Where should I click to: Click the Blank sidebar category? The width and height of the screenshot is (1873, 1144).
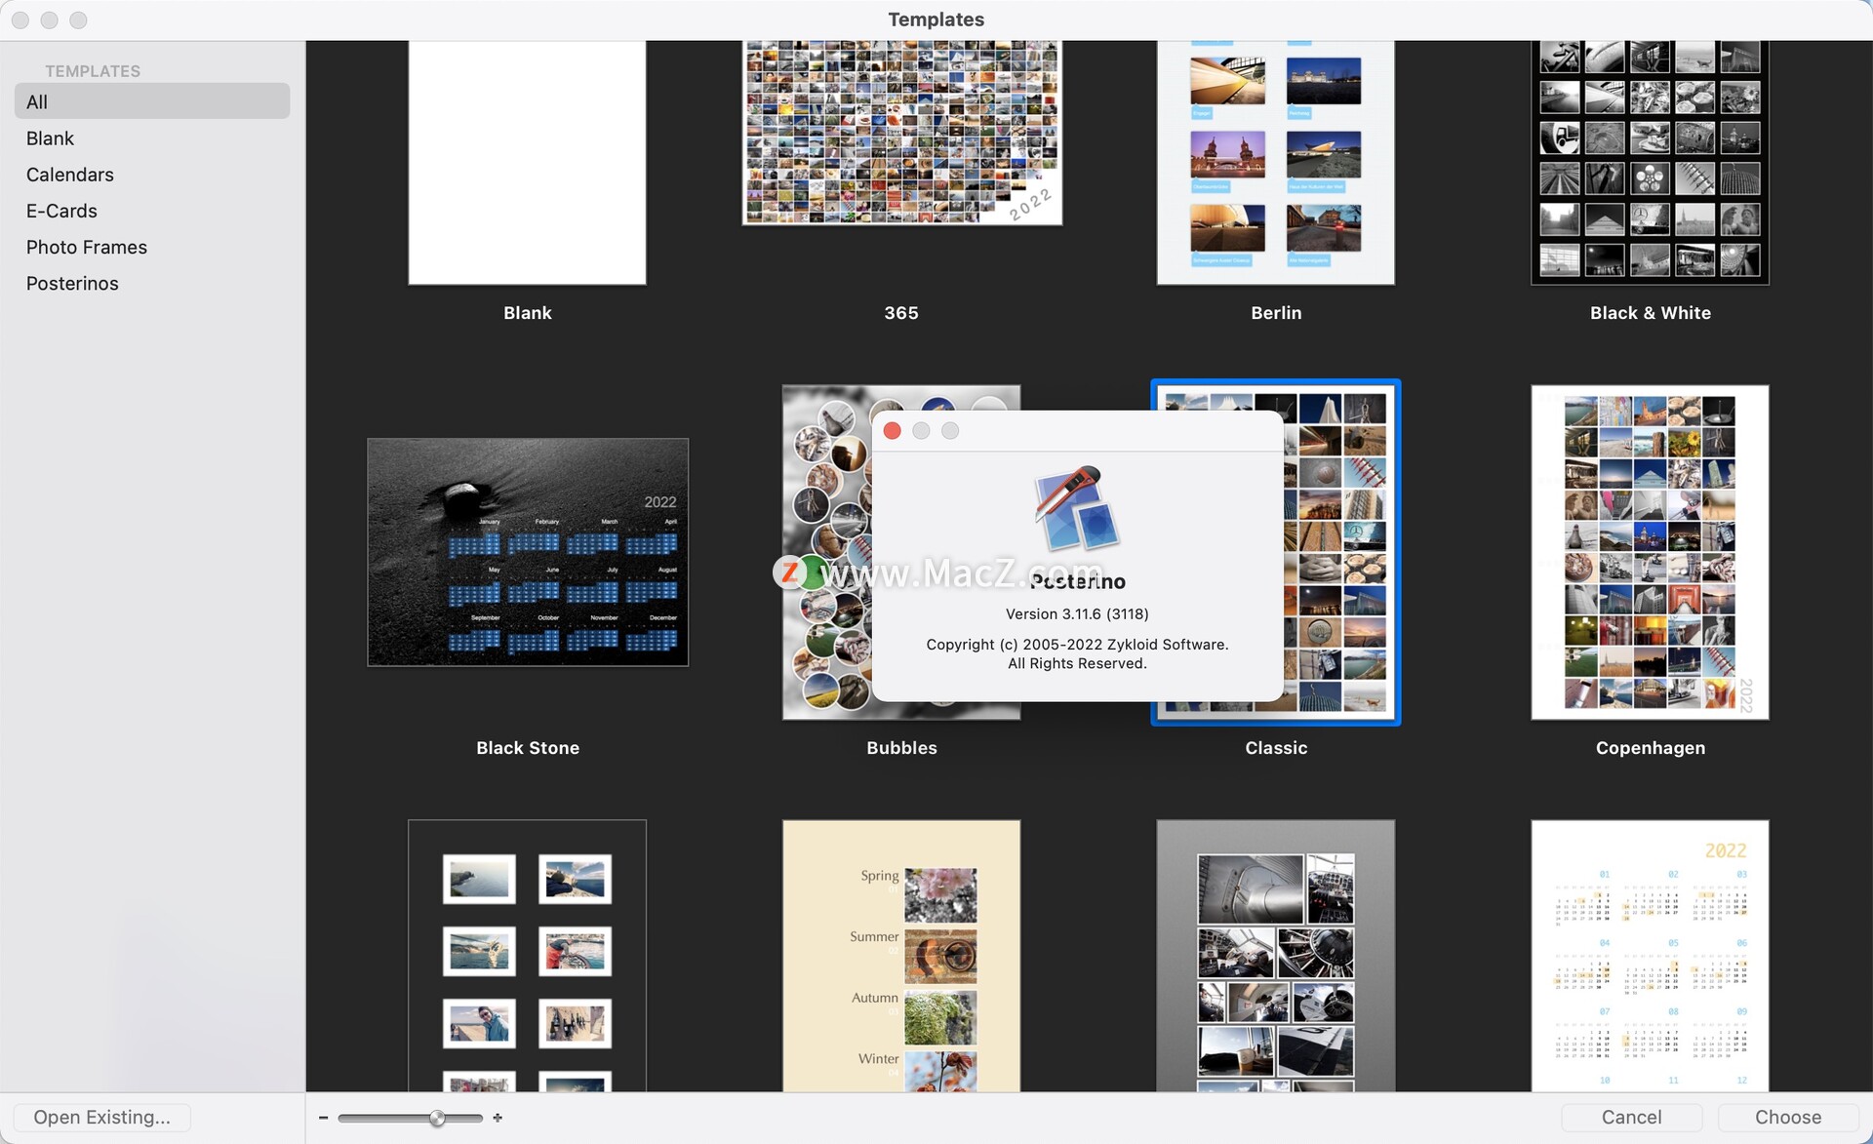50,137
